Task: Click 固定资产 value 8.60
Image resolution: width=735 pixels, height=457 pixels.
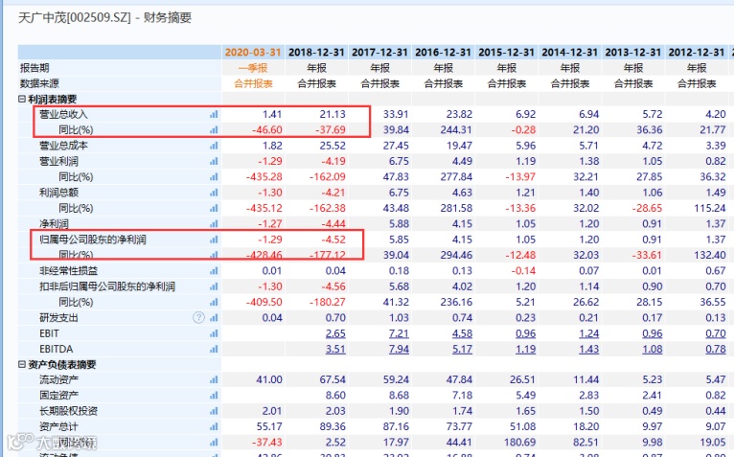Action: [335, 396]
